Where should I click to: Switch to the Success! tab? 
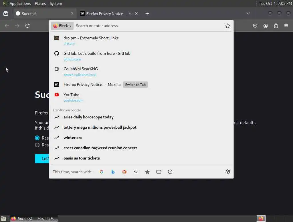point(45,14)
